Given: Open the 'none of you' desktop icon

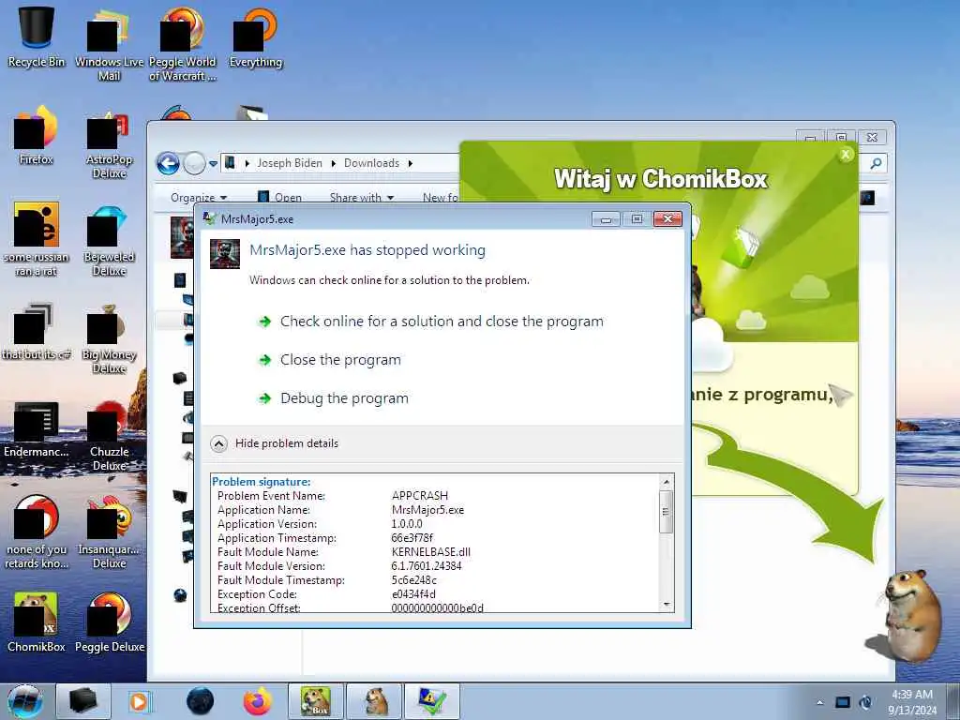Looking at the screenshot, I should pyautogui.click(x=37, y=532).
